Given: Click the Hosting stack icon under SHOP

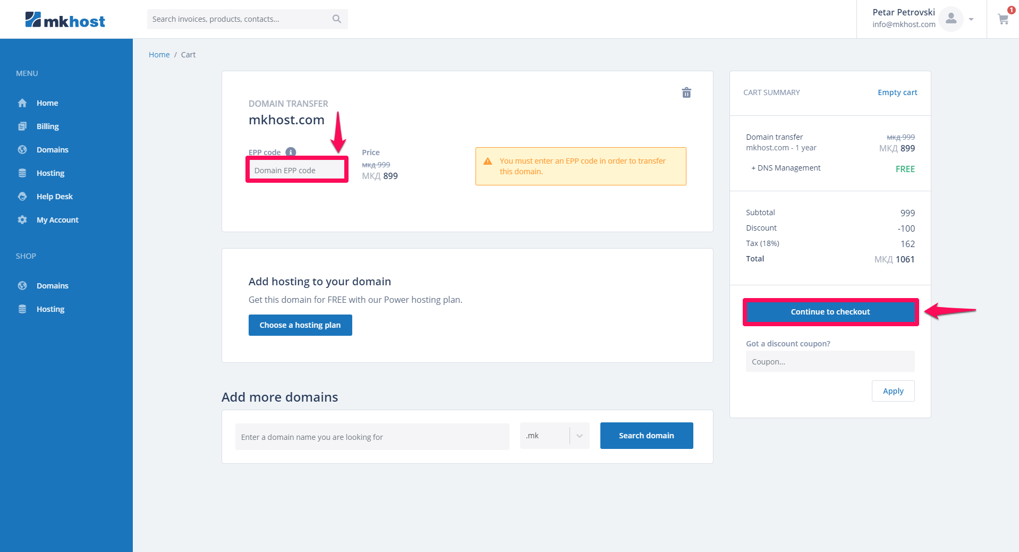Looking at the screenshot, I should coord(22,309).
